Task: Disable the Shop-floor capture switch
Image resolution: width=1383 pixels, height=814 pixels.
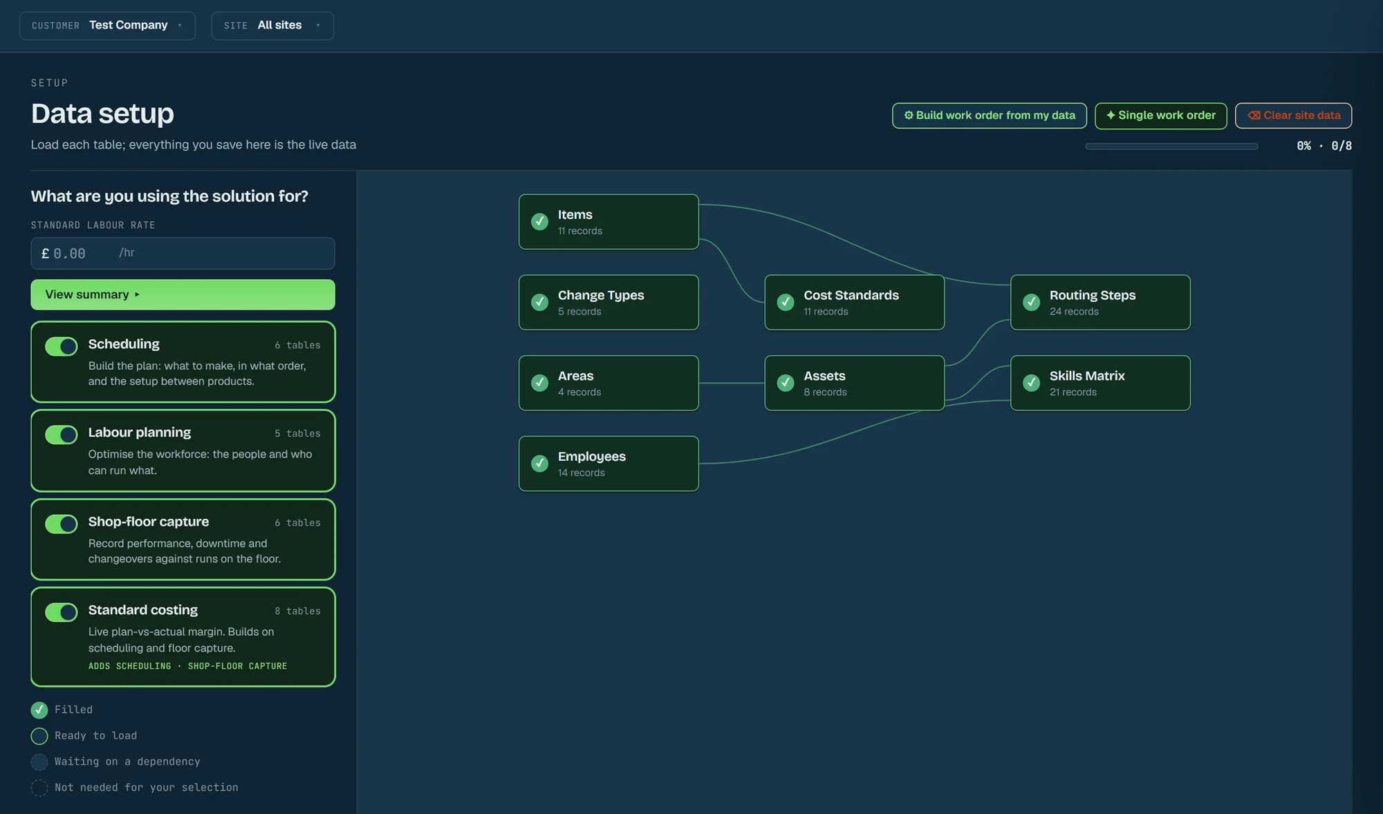Action: point(62,524)
